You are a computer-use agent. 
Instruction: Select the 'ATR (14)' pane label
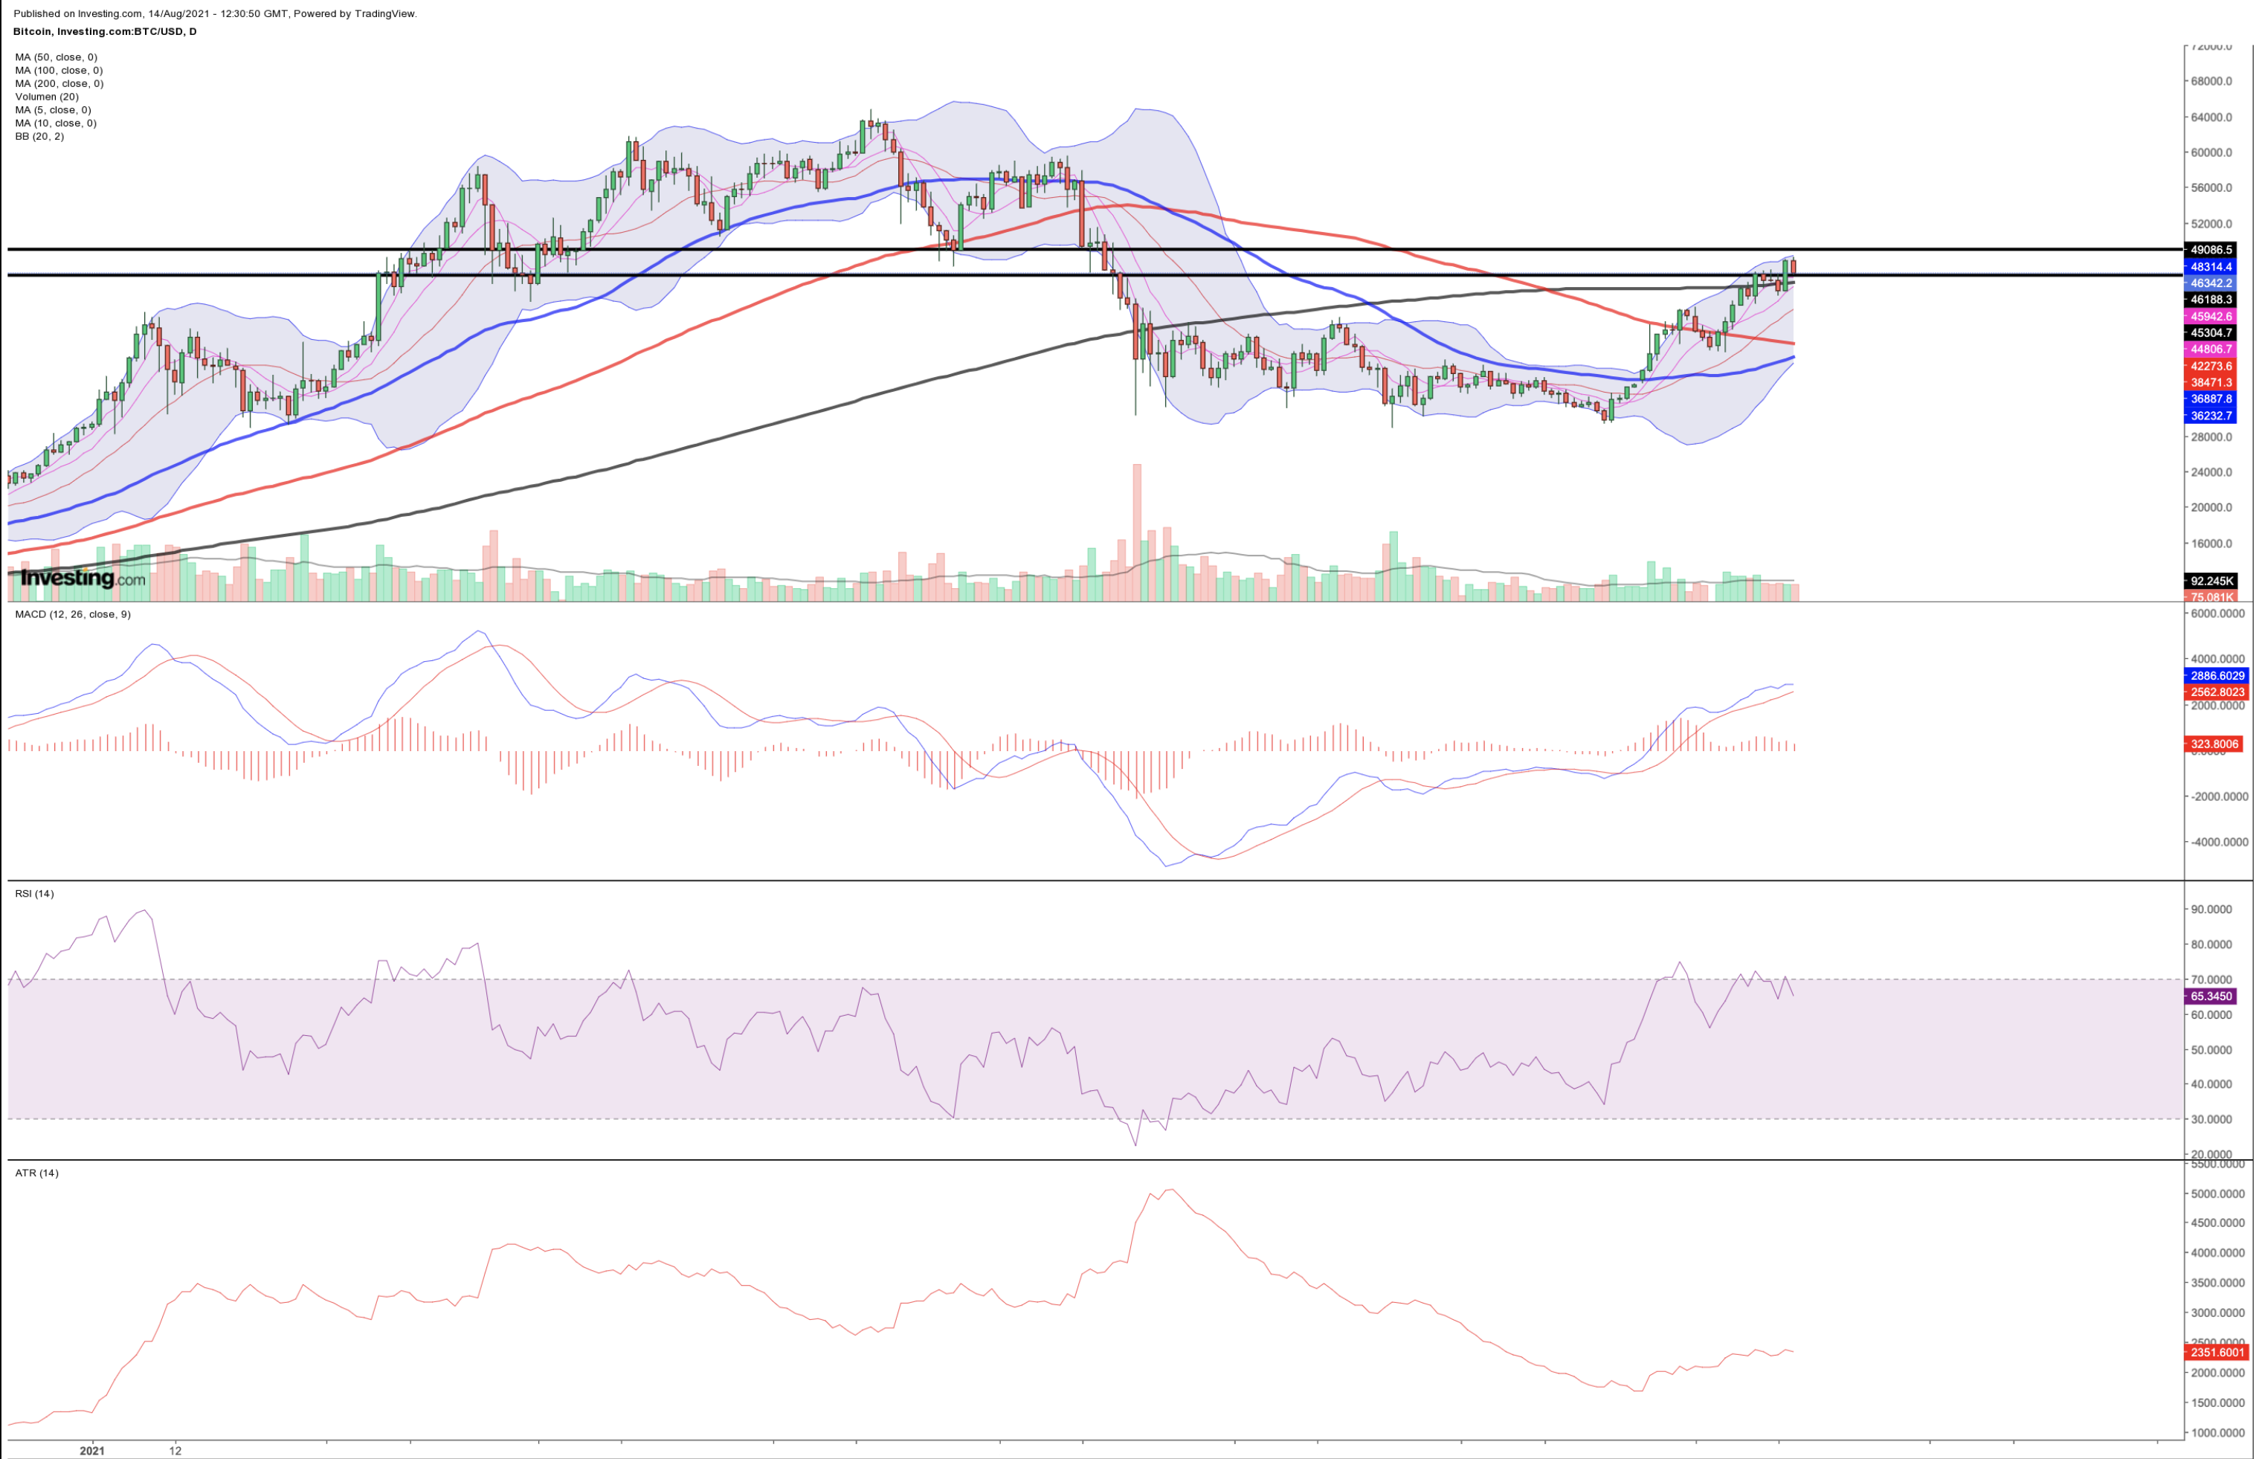pos(36,1173)
